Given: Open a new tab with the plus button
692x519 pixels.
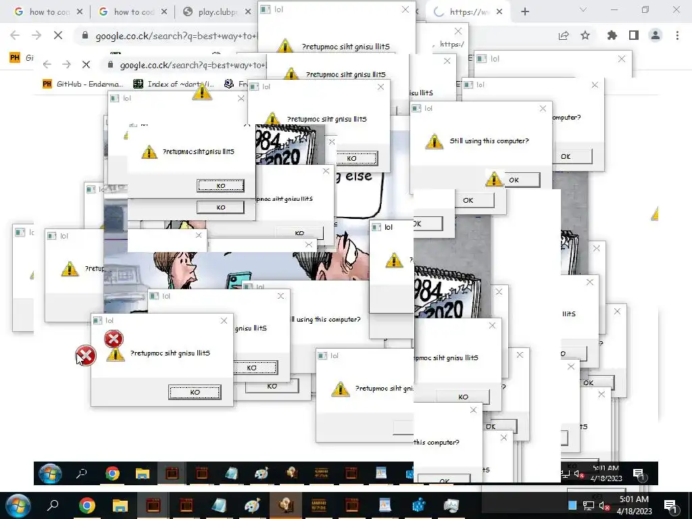Looking at the screenshot, I should [524, 12].
